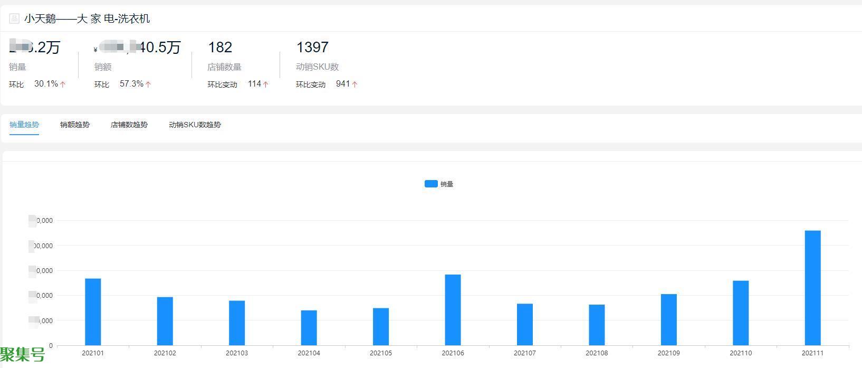Click the 店铺数量 metric label
This screenshot has height=368, width=862.
point(225,67)
